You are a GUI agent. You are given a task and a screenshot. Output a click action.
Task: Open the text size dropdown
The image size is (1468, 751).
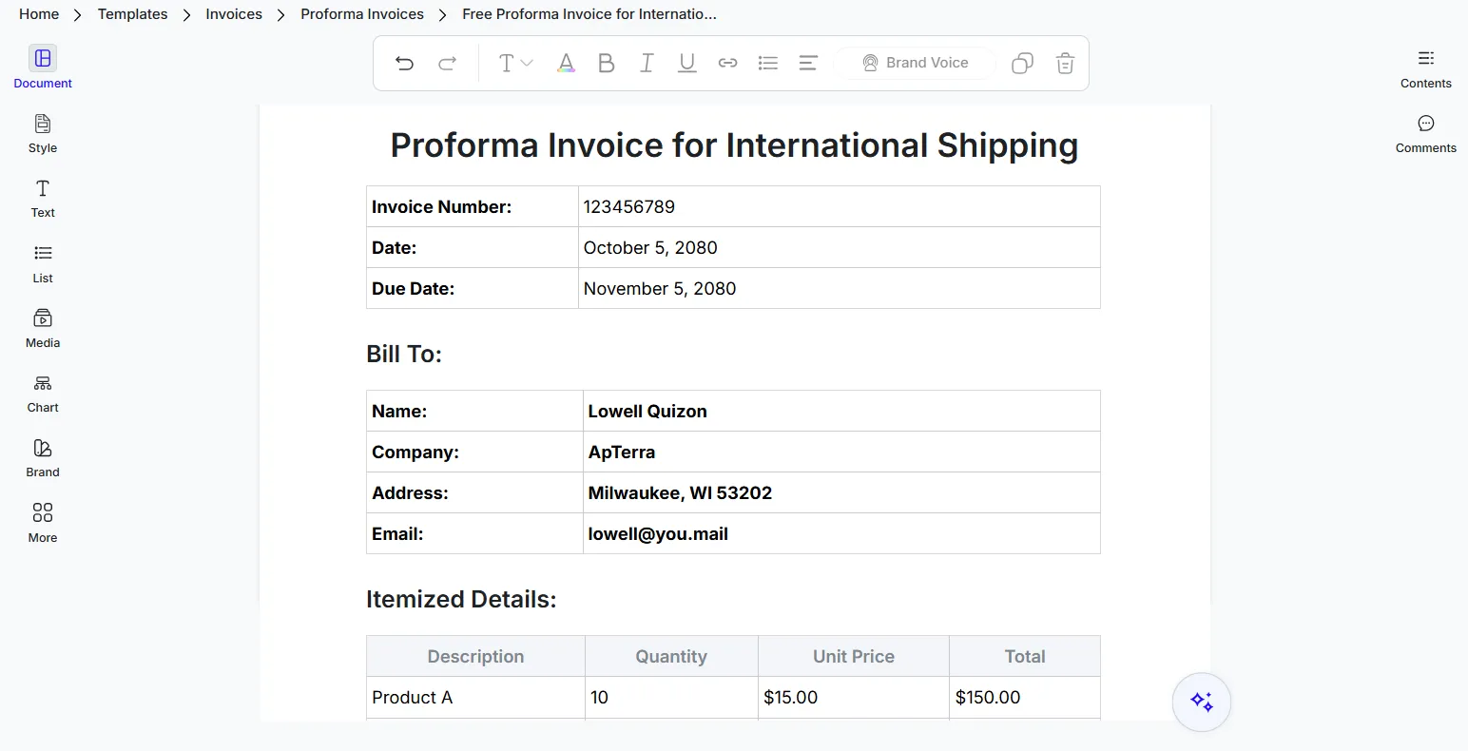pos(516,63)
